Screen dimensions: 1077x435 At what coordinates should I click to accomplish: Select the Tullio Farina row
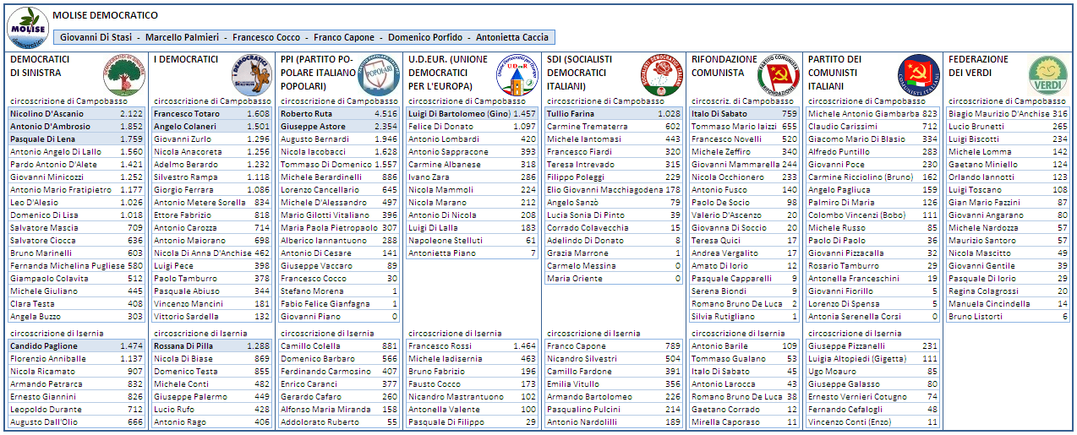(x=613, y=113)
